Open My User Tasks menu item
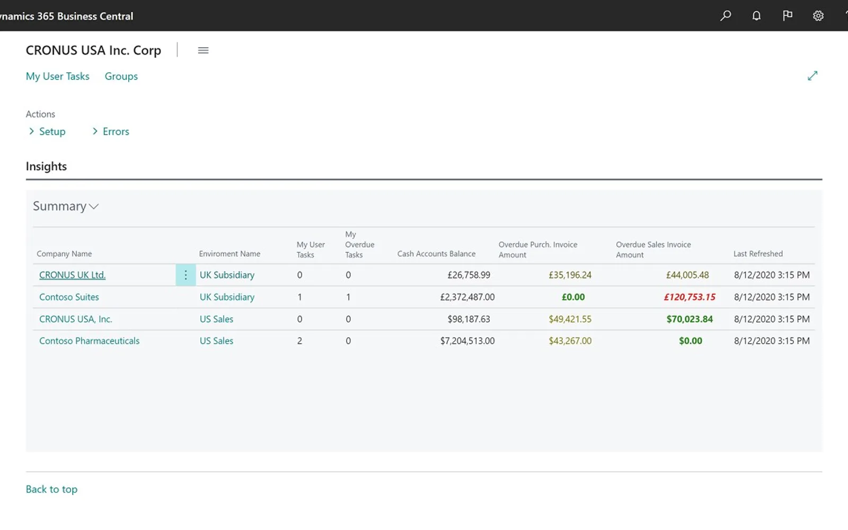The image size is (848, 530). click(58, 76)
